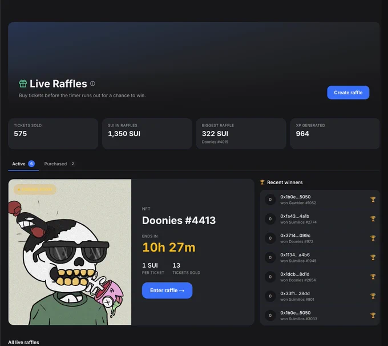Click the blue Active count badge
The height and width of the screenshot is (346, 388).
point(31,164)
